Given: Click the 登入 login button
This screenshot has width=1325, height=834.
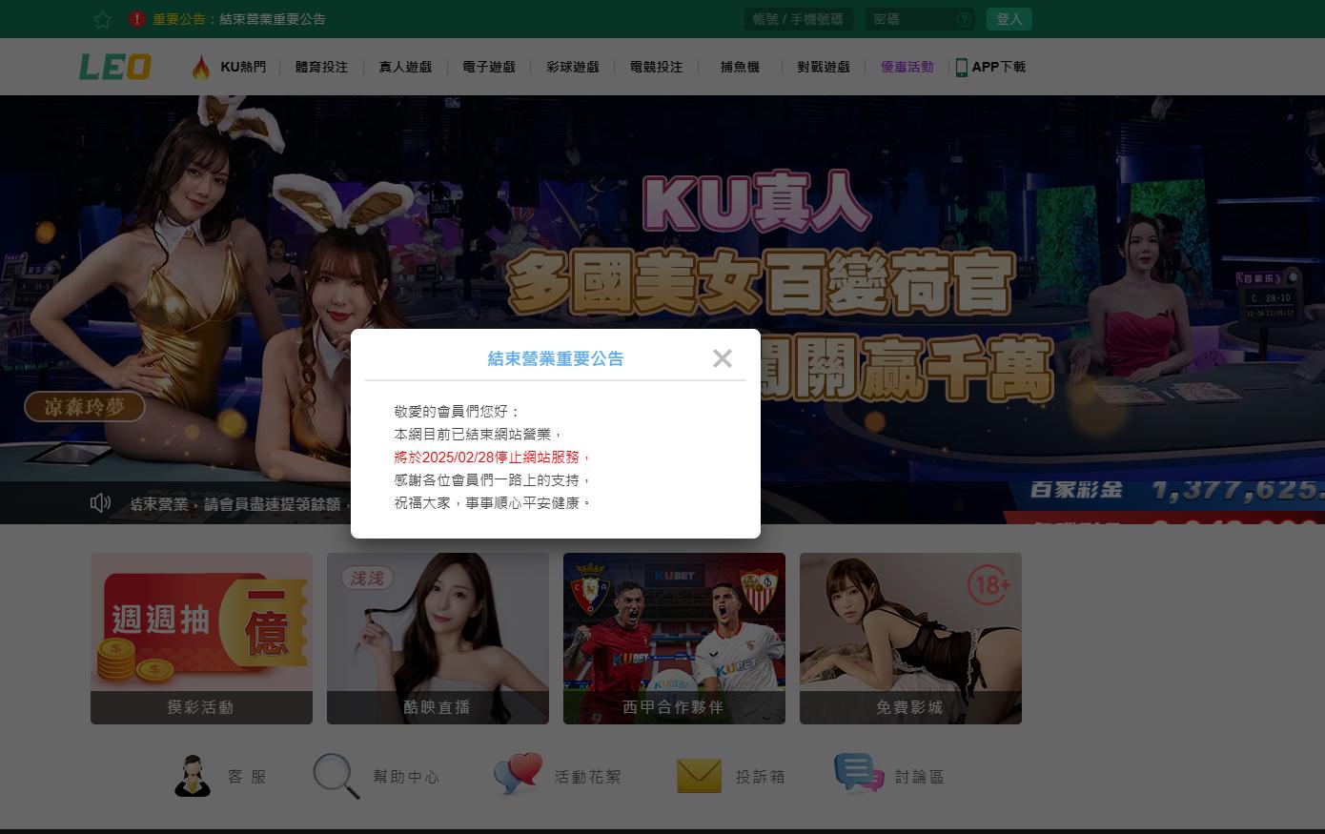Looking at the screenshot, I should click(x=1009, y=18).
